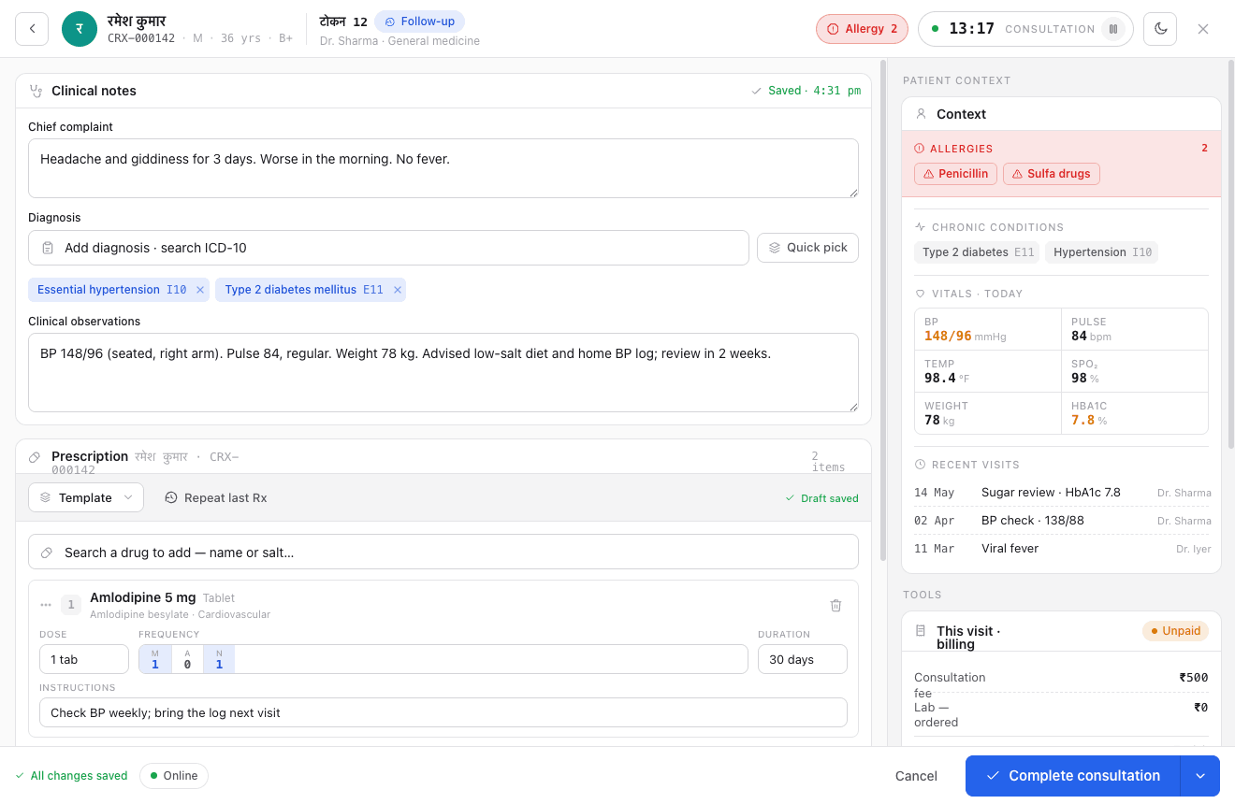This screenshot has height=804, width=1235.
Task: Click the Follow-up visit type badge
Action: 419,22
